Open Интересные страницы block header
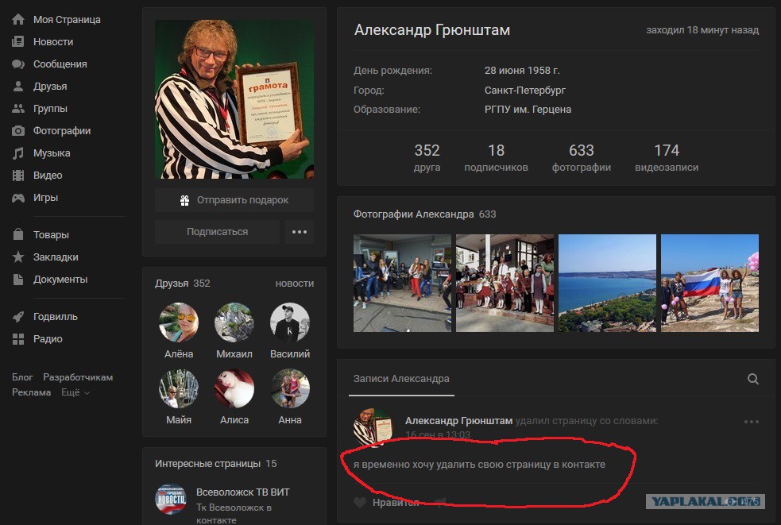Viewport: 781px width, 525px height. coord(215,464)
